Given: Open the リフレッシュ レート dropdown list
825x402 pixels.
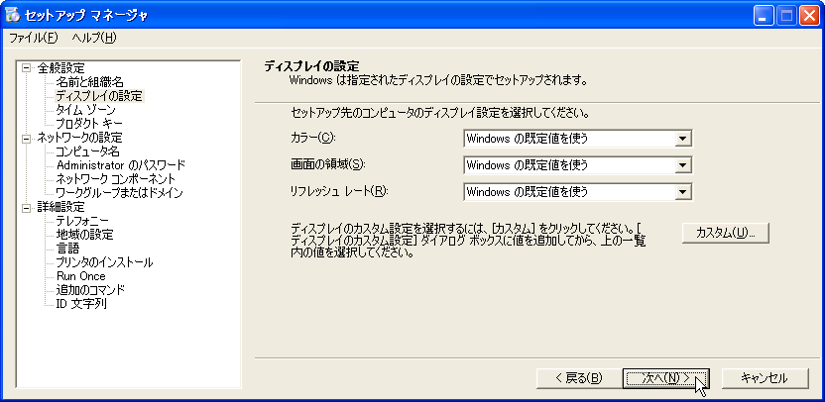Looking at the screenshot, I should (681, 192).
